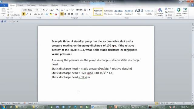This screenshot has width=194, height=109.
Task: Center the paragraph text
Action: pyautogui.click(x=65, y=14)
